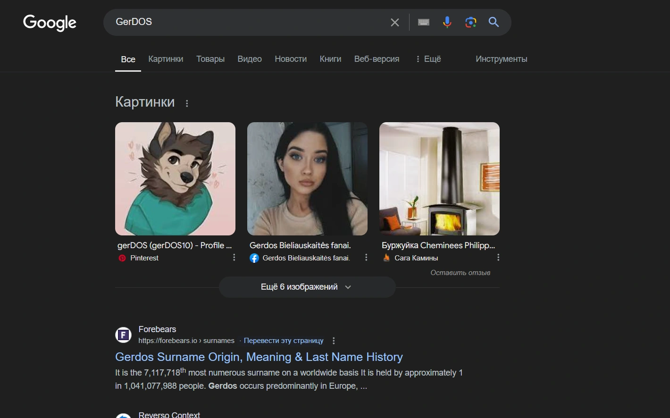Open the Буржуйка Cheminees Philipp title
Viewport: 670px width, 418px height.
pos(438,245)
